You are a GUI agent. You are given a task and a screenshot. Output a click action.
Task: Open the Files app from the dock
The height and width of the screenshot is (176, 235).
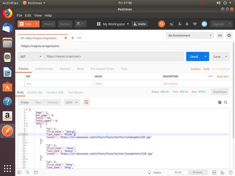pos(7,43)
